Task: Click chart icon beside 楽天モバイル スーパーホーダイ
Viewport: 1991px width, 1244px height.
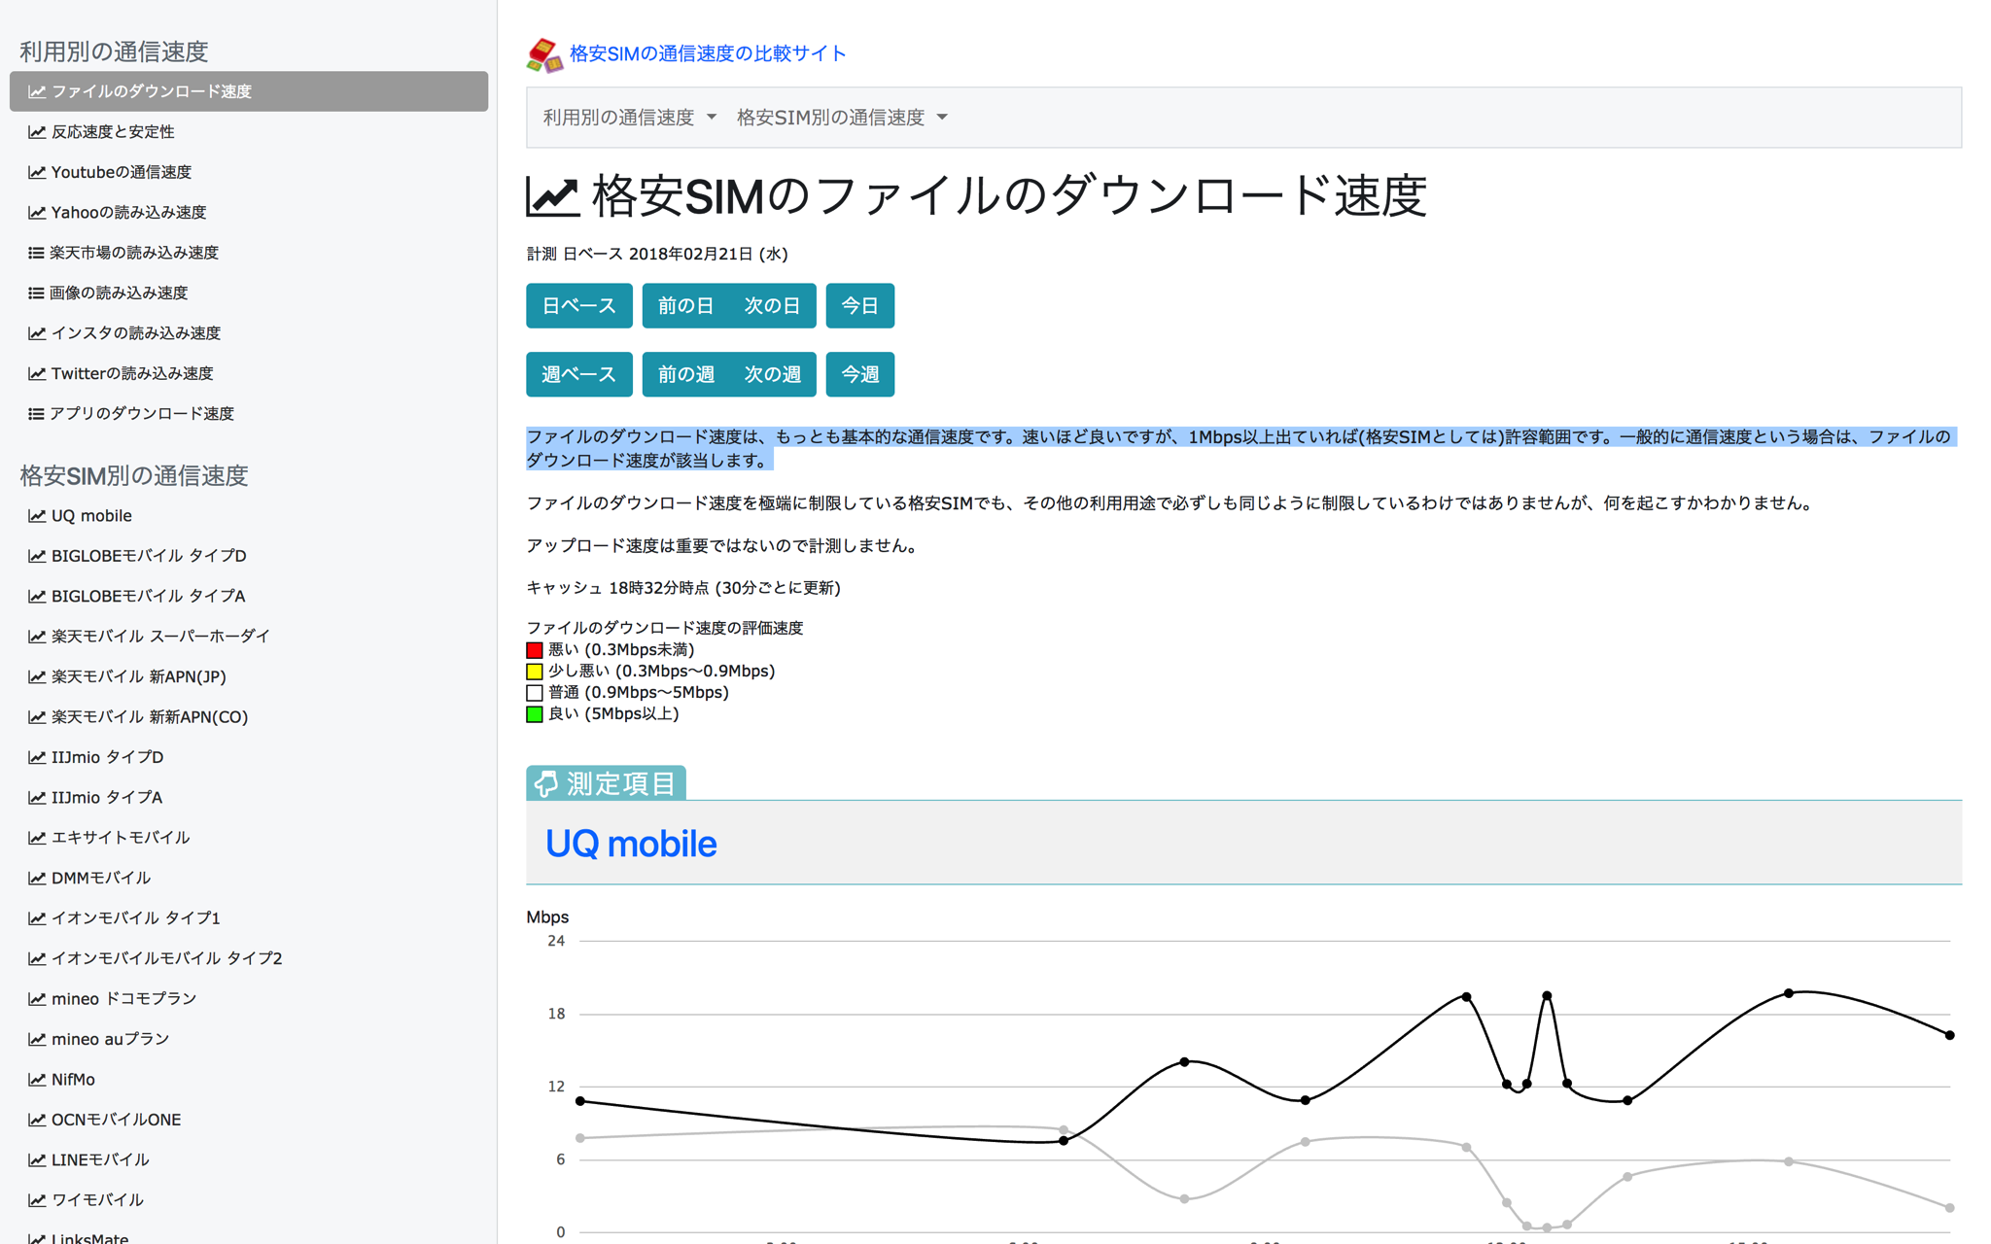Action: pos(37,637)
